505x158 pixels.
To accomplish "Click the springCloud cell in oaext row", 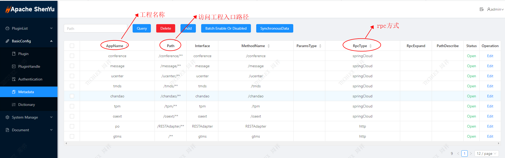I will point(363,116).
